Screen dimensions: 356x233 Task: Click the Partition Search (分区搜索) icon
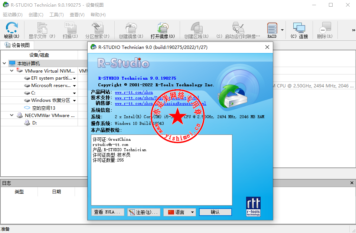pyautogui.click(x=97, y=28)
